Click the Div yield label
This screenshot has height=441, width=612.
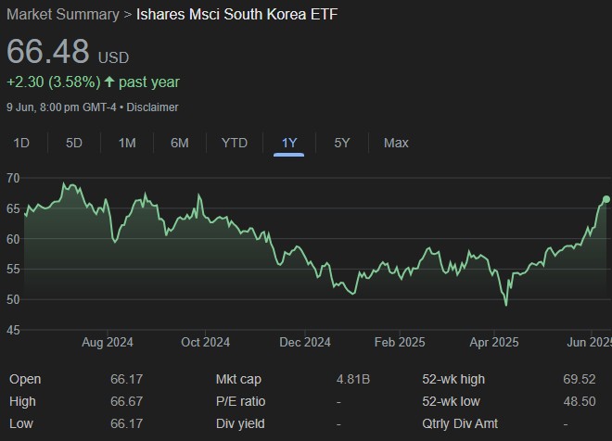[240, 423]
